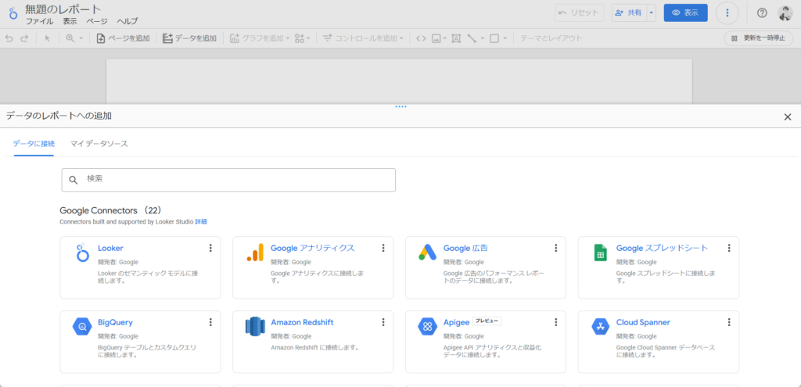
Task: Click the BigQuery hexagon icon
Action: 81,326
